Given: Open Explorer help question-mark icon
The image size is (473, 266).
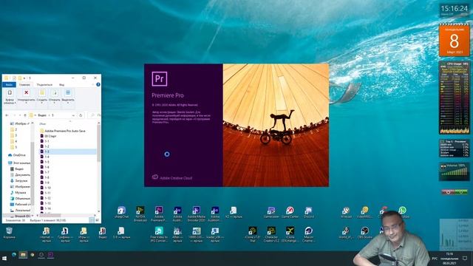Looking at the screenshot, I should (98, 84).
